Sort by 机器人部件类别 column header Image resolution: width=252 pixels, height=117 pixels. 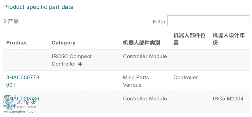coord(142,43)
